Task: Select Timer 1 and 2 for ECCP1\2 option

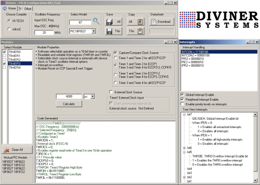Action: 116,75
